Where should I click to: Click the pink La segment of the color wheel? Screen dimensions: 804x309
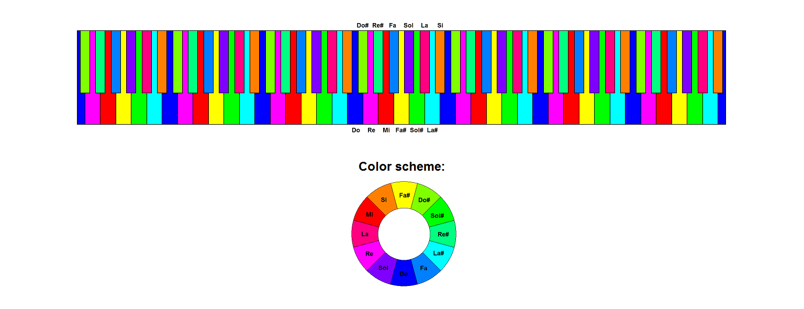tap(364, 234)
